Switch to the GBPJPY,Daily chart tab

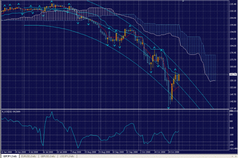pos(10,156)
